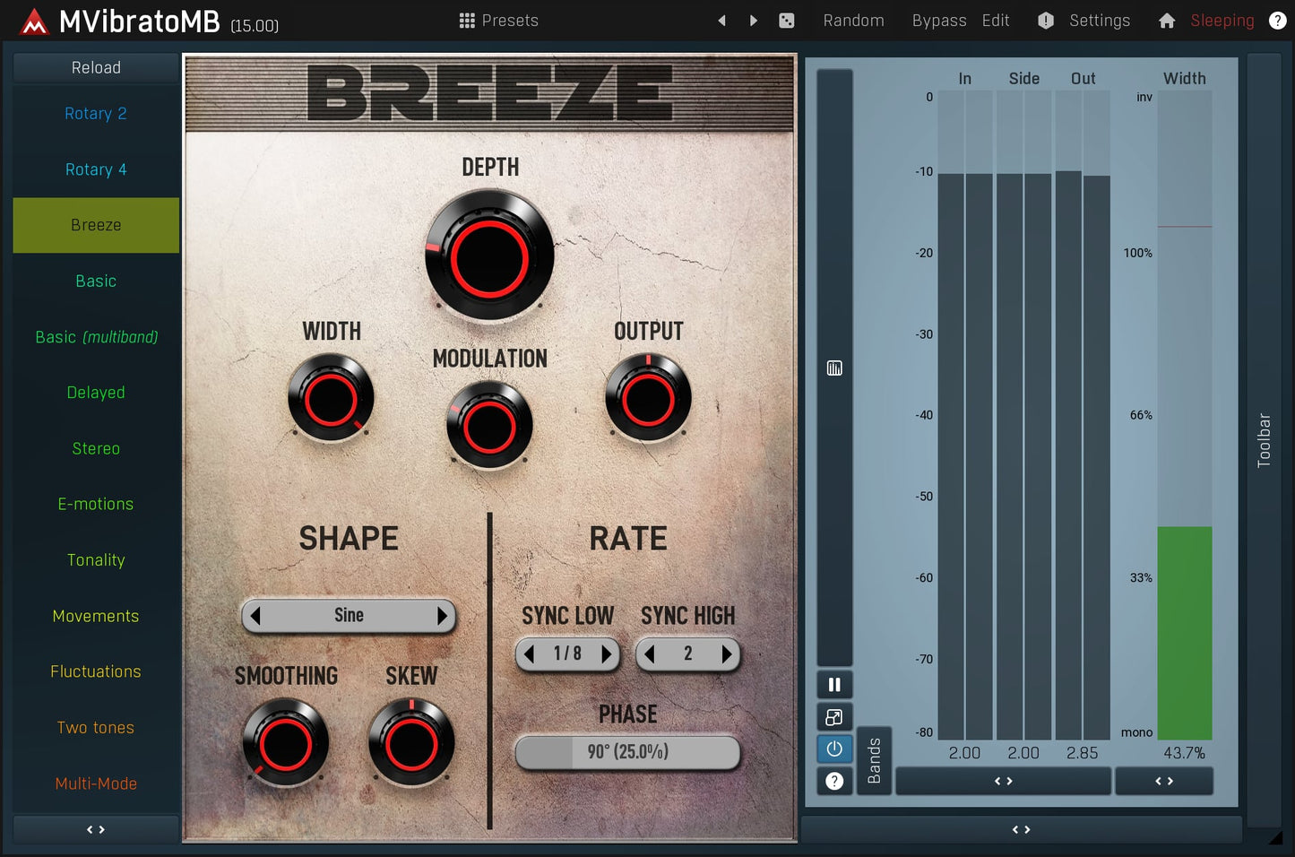Click the Phase slider at 90°

627,752
